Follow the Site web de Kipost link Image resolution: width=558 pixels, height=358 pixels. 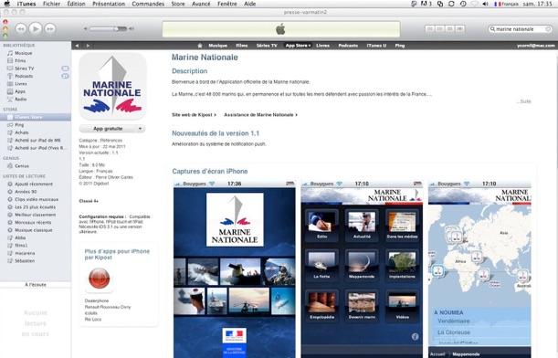click(194, 114)
